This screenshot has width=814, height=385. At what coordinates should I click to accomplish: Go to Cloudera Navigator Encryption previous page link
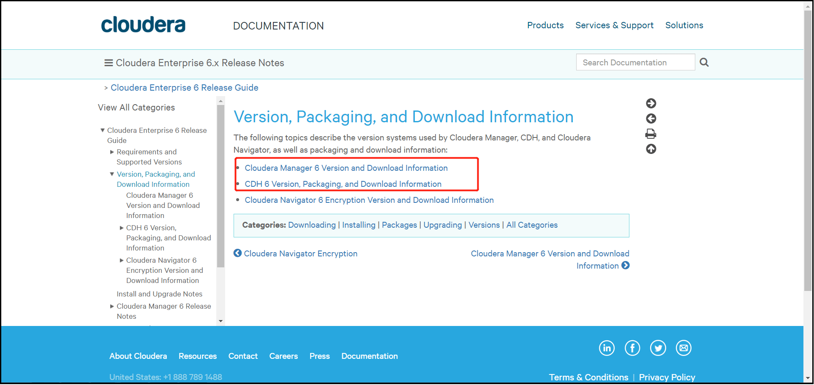point(301,253)
